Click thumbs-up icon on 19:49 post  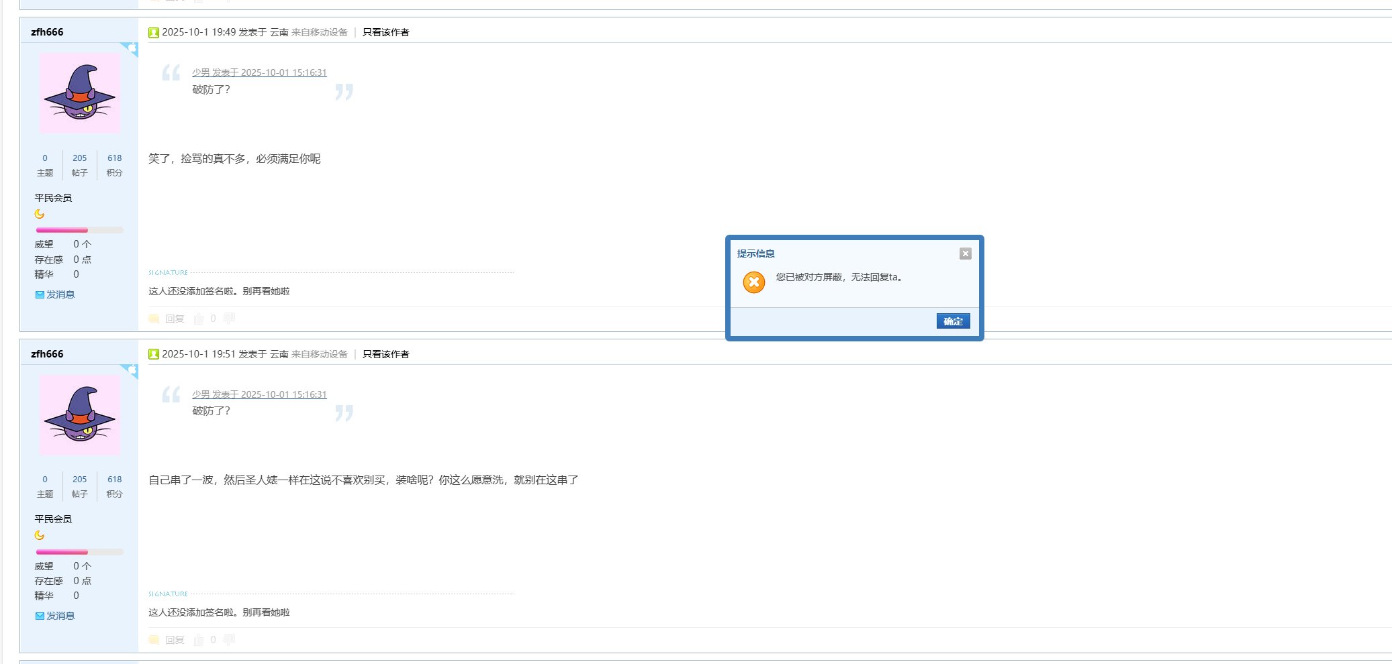[199, 319]
